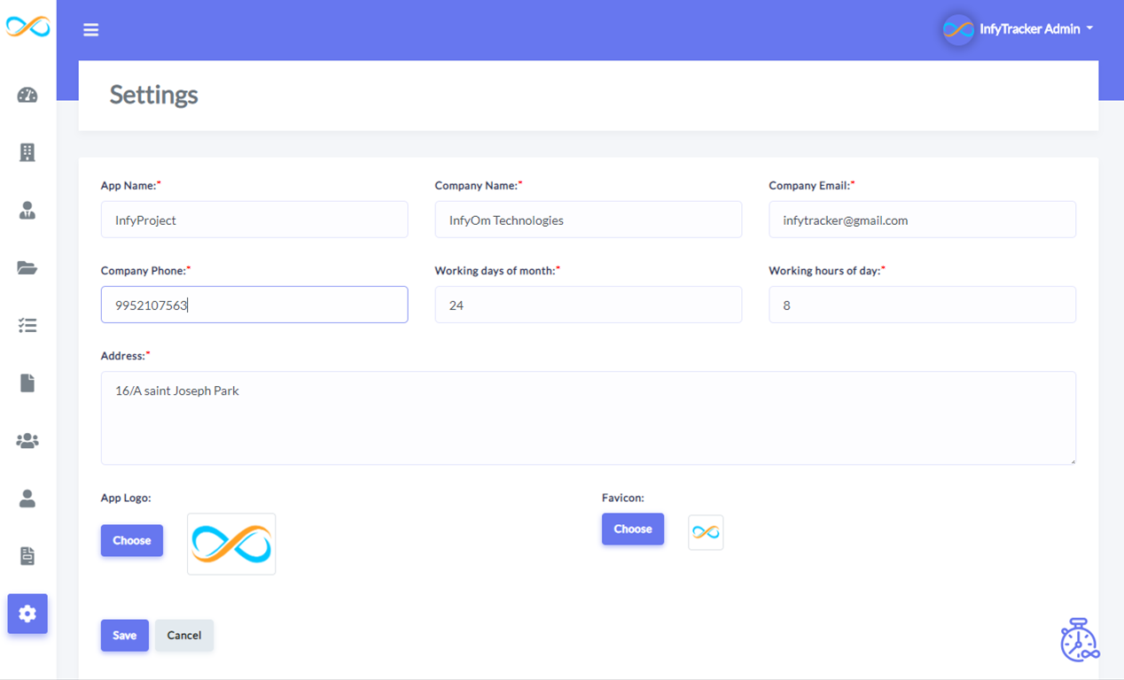This screenshot has height=680, width=1124.
Task: Select the report document icon near sidebar bottom
Action: click(27, 555)
